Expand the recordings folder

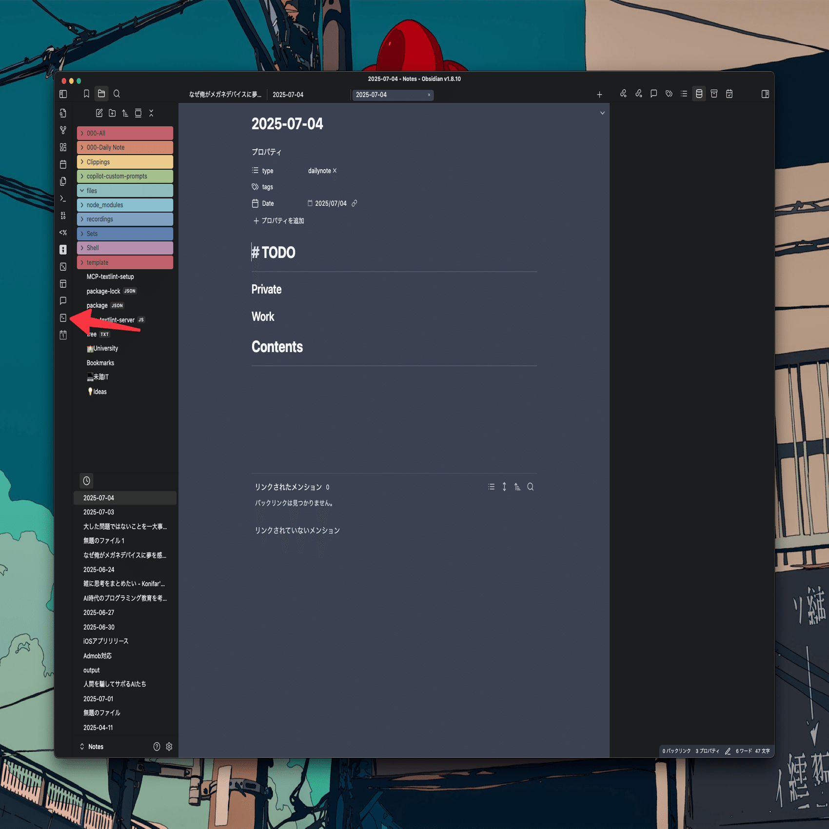coord(125,219)
